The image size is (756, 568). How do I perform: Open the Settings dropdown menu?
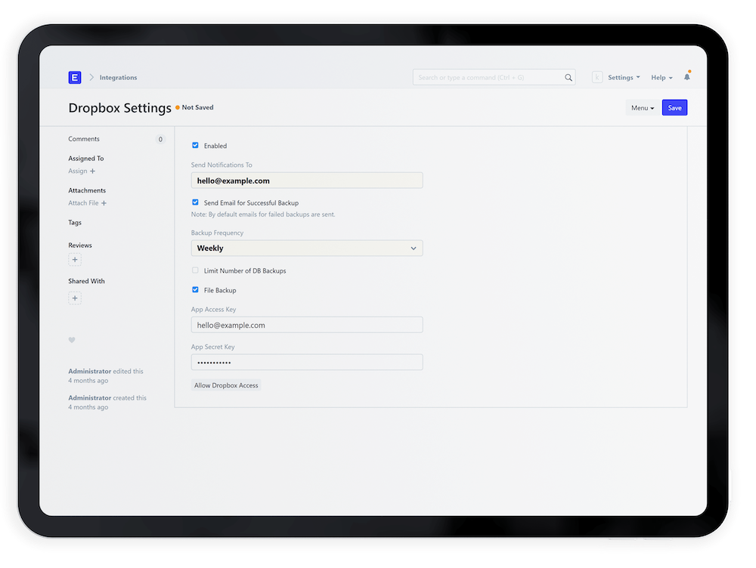[x=624, y=77]
